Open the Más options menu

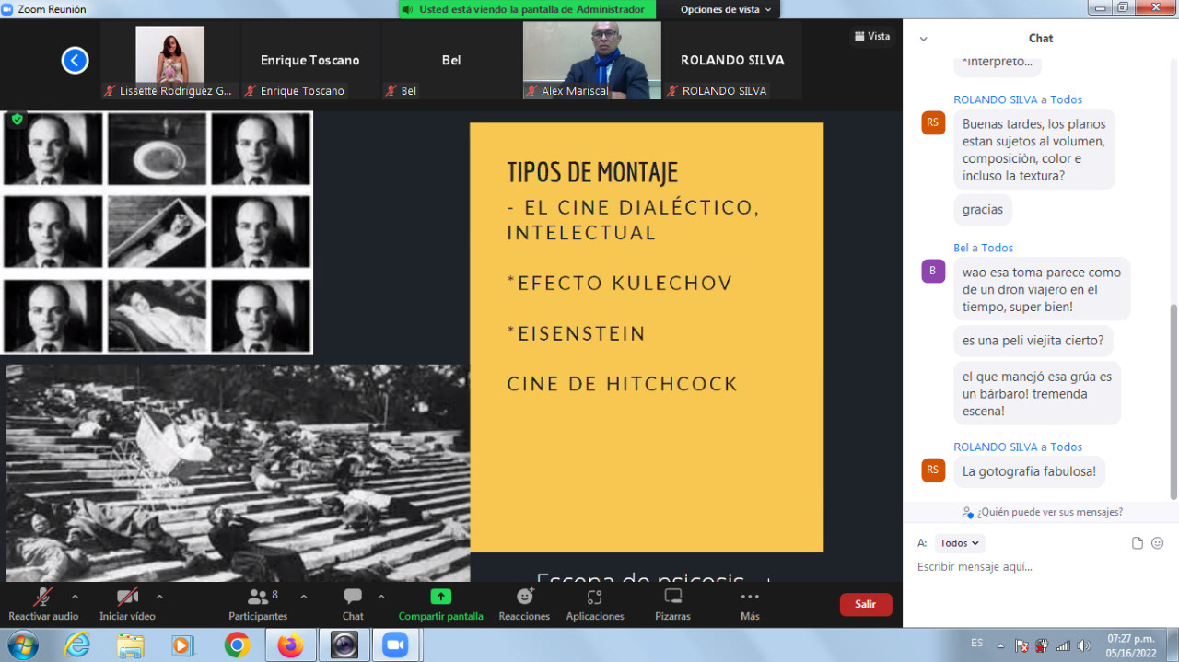point(750,603)
